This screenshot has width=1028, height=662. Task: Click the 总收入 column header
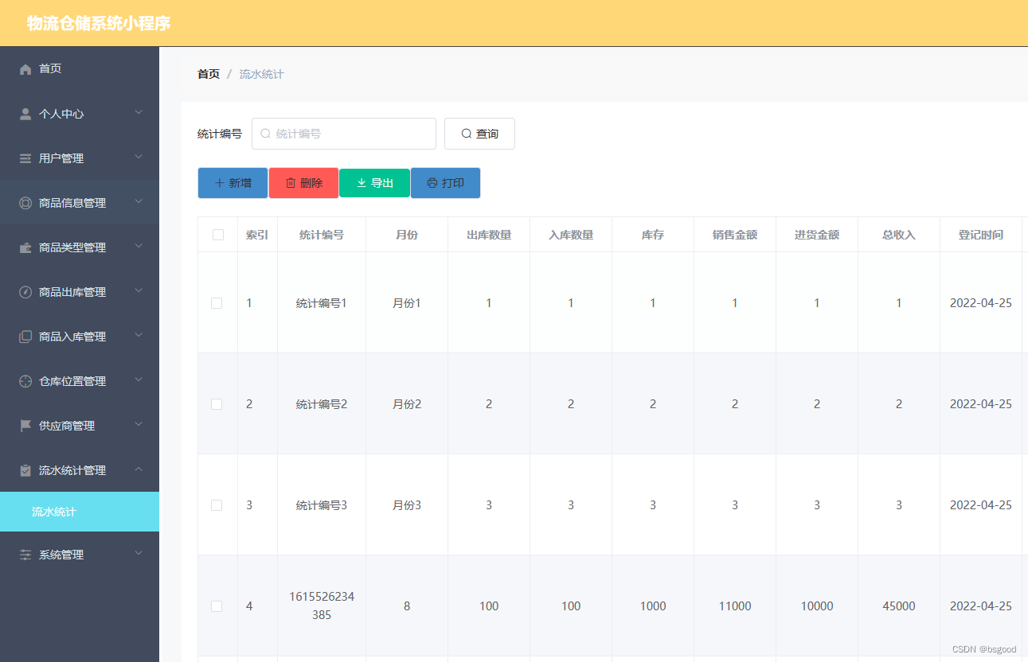899,235
